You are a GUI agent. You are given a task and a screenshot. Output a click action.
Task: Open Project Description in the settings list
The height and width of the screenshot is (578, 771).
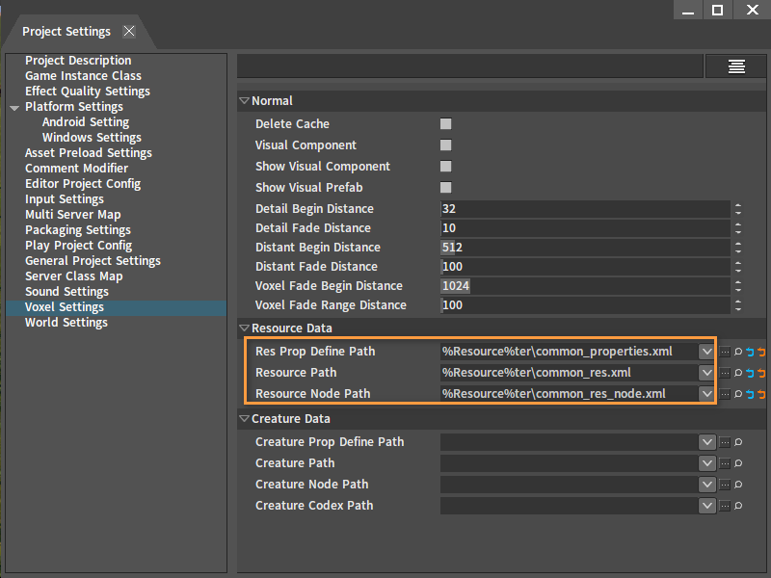tap(78, 61)
